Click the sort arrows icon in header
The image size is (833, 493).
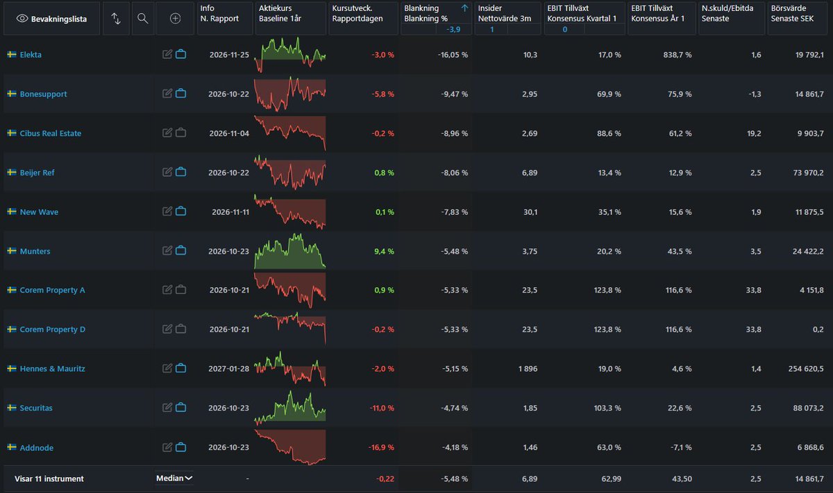(116, 19)
